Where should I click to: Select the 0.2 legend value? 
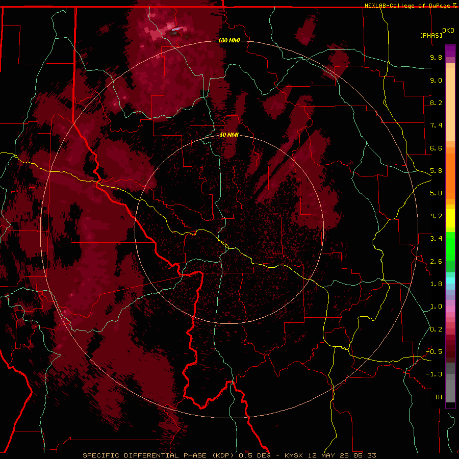[436, 329]
